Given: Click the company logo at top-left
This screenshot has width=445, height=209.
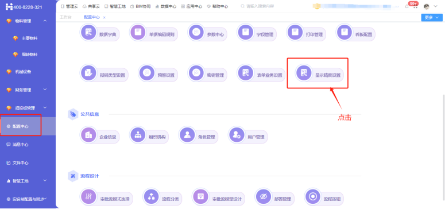Looking at the screenshot, I should coord(9,6).
